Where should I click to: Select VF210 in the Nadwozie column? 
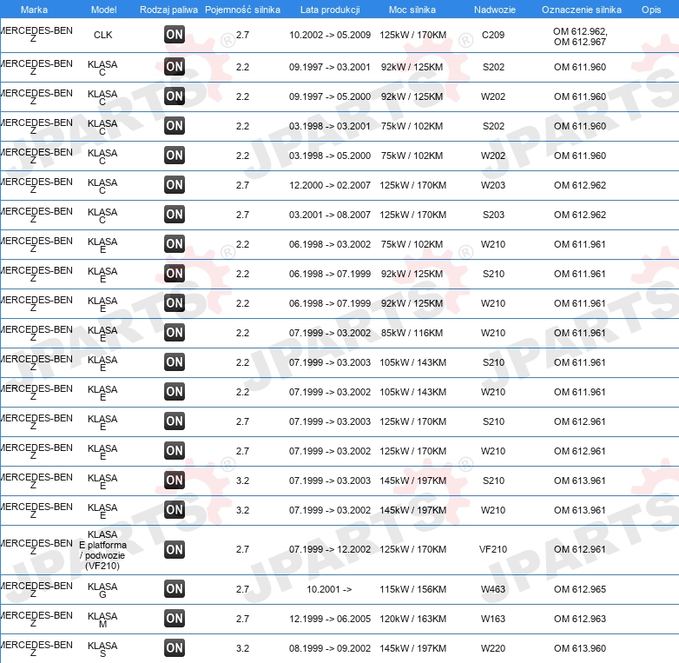coord(493,549)
